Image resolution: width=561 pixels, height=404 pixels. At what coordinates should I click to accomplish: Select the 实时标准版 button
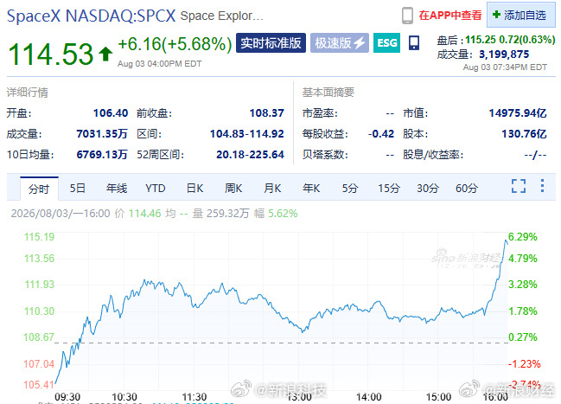[x=271, y=43]
